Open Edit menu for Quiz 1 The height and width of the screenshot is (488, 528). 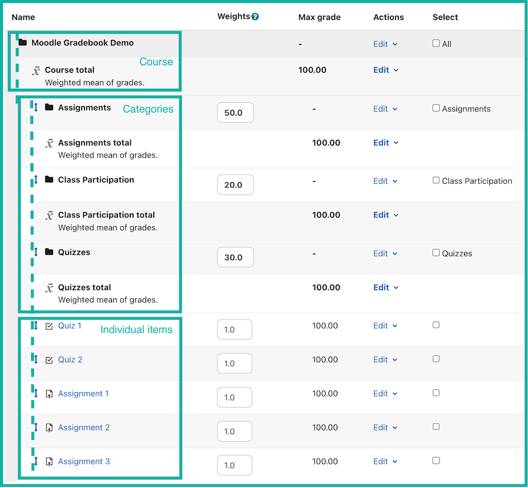(x=385, y=326)
